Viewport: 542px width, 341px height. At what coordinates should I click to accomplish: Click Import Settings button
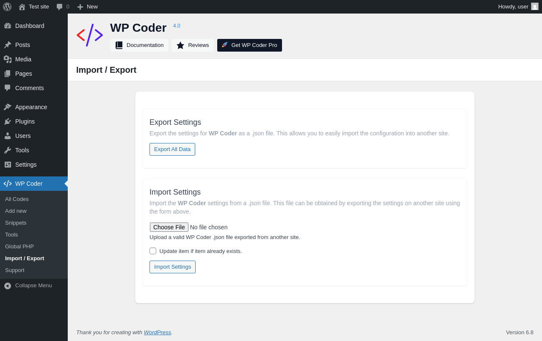point(172,267)
